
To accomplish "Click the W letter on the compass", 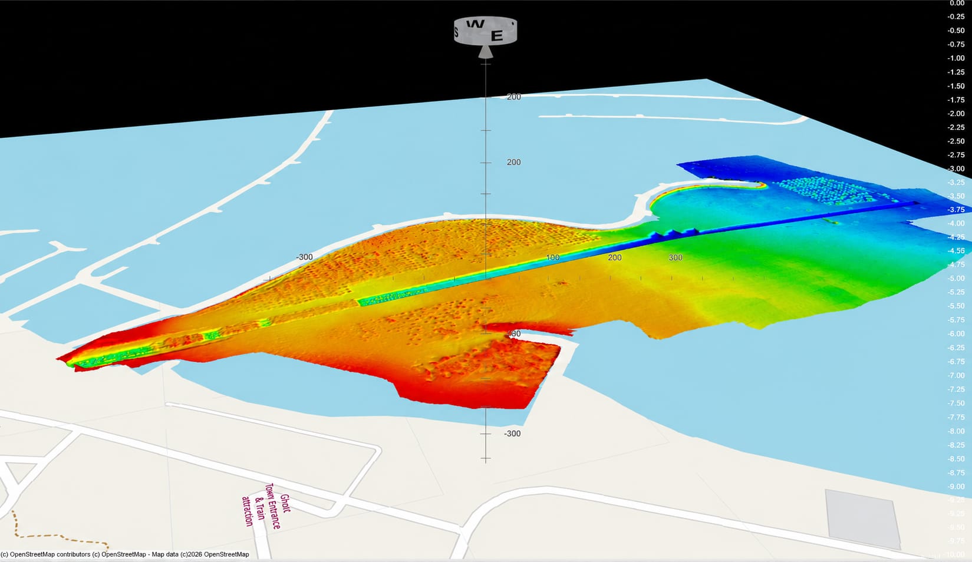I will coord(476,25).
